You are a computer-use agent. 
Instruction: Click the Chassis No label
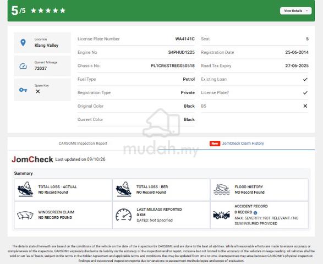click(89, 65)
